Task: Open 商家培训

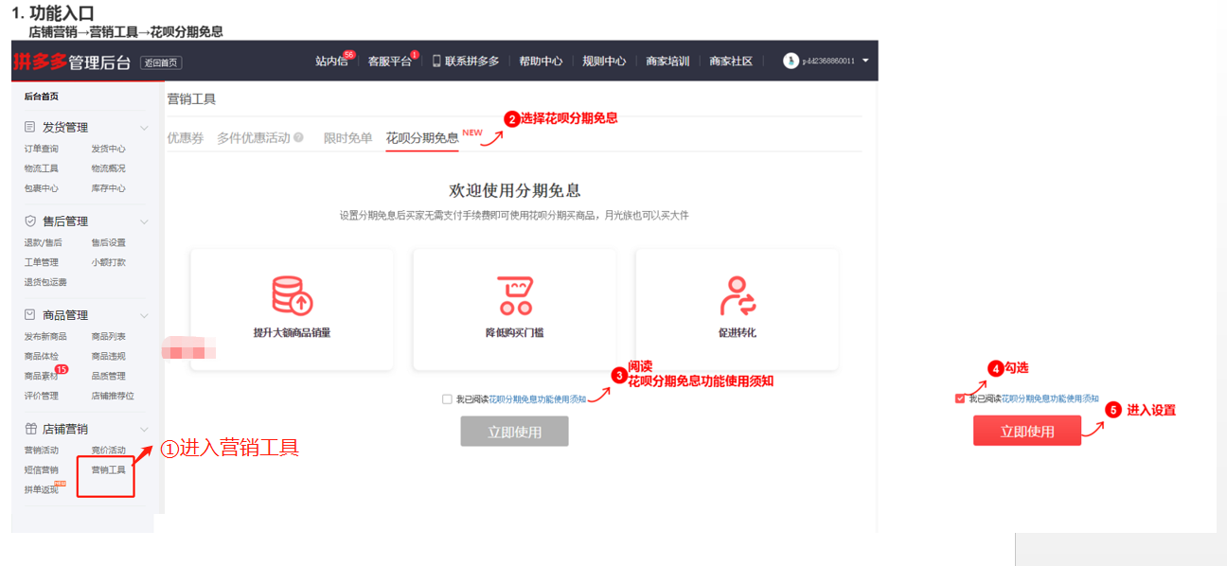Action: pos(667,61)
